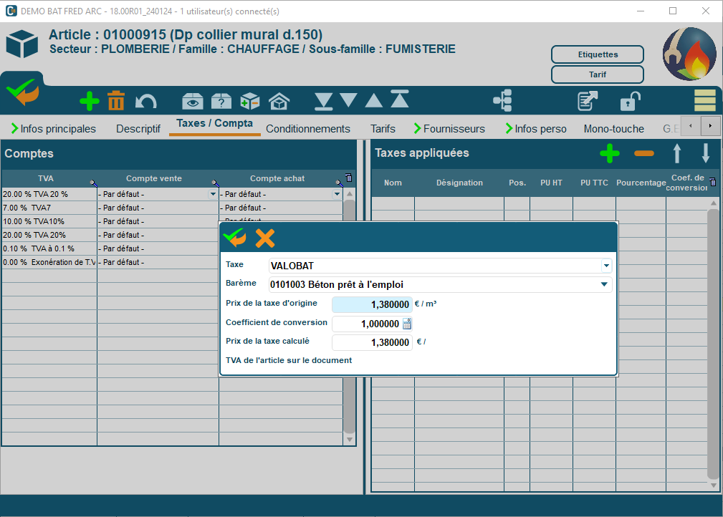
Task: Click the padlock unlock icon in the toolbar
Action: [629, 101]
